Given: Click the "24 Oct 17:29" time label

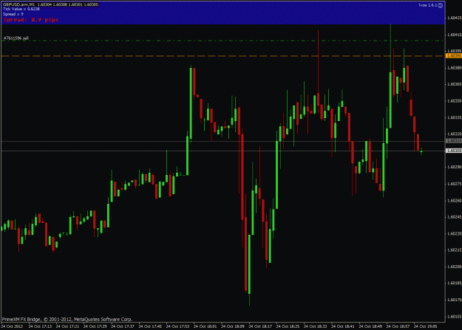Looking at the screenshot, I should point(95,326).
